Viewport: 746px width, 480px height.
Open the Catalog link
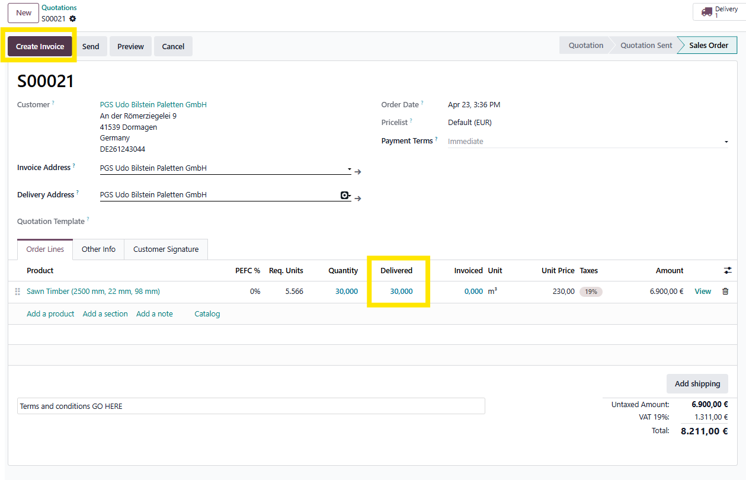click(x=207, y=314)
